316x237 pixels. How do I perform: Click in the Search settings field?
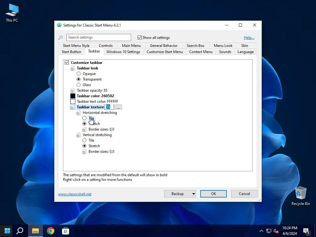coord(98,37)
